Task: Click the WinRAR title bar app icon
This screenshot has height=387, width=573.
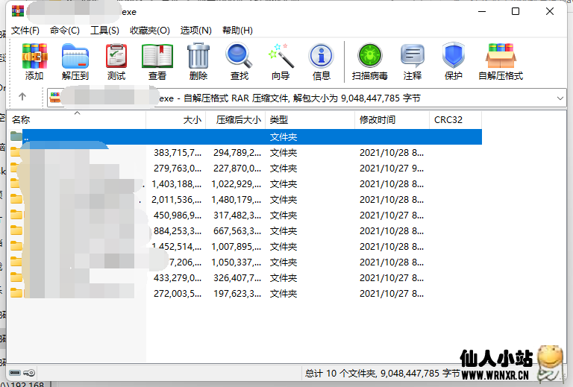Action: point(18,11)
